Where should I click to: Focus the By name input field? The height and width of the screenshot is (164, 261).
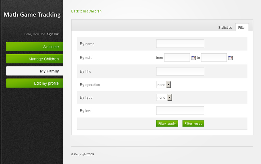[180, 44]
